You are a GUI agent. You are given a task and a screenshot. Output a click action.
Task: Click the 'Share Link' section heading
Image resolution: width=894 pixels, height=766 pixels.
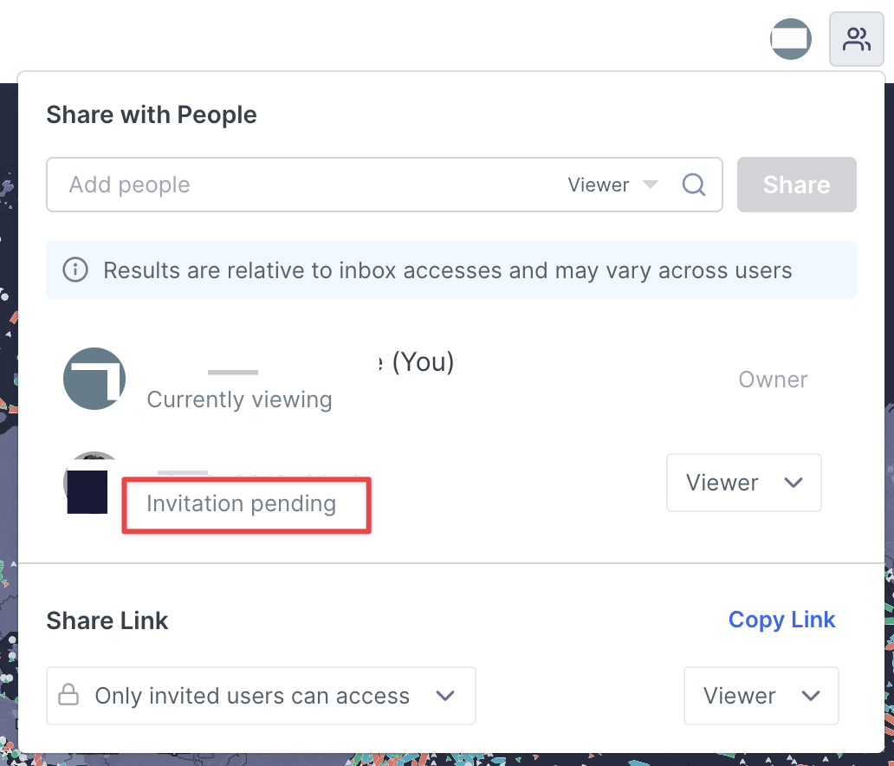pyautogui.click(x=107, y=620)
